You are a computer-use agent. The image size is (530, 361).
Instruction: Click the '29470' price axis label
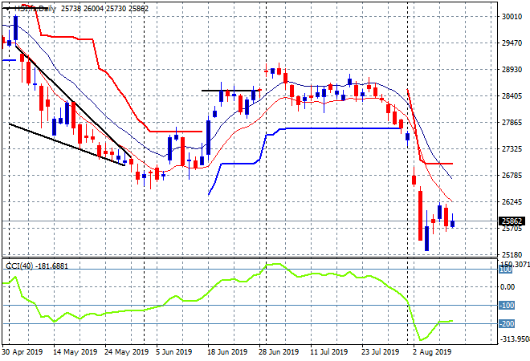click(x=512, y=43)
